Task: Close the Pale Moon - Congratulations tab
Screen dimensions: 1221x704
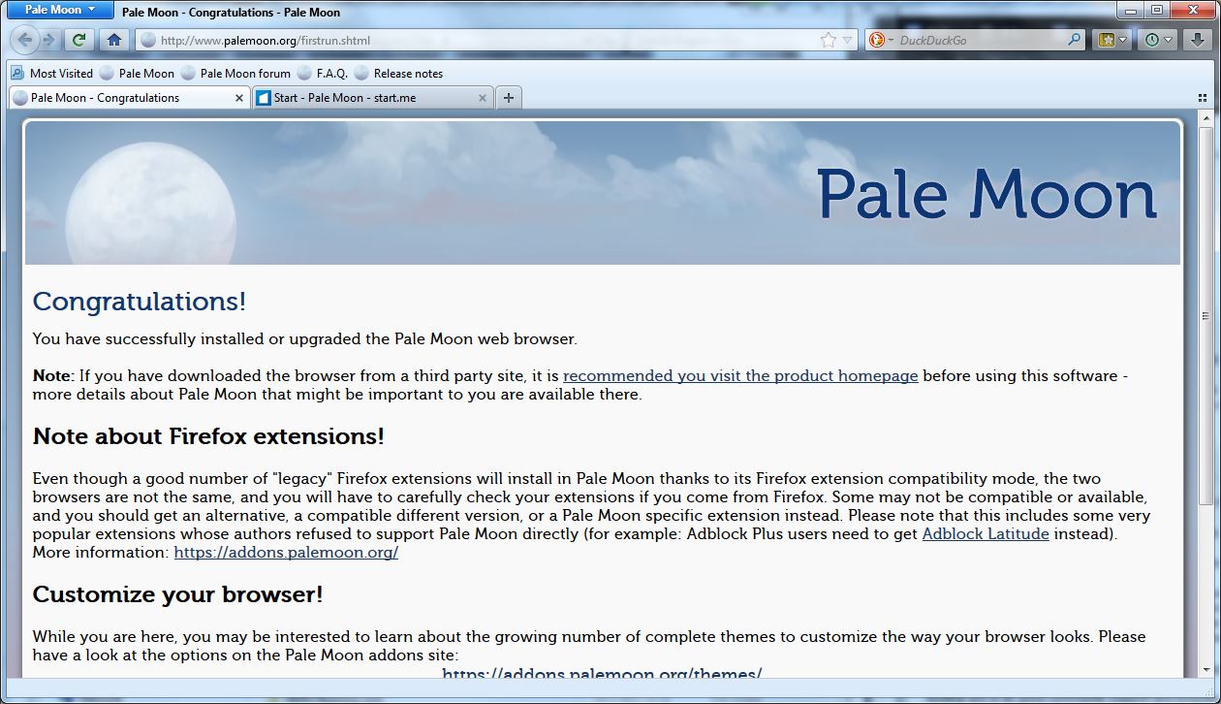Action: pyautogui.click(x=239, y=98)
